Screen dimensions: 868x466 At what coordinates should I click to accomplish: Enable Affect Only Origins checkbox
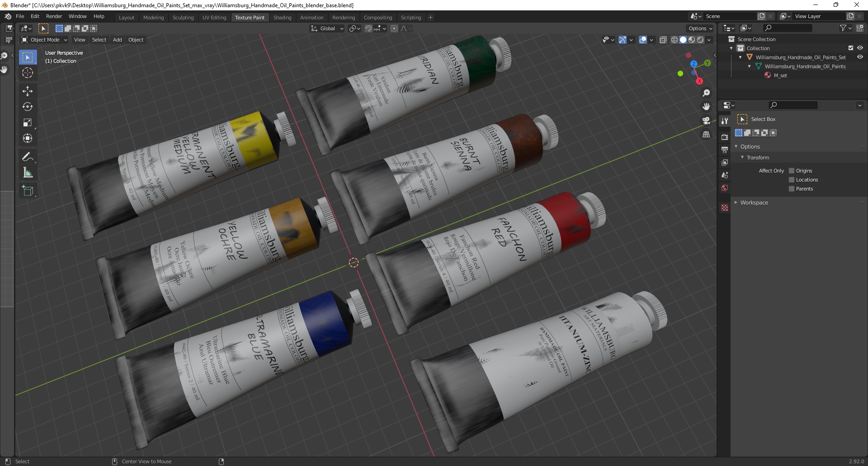click(x=792, y=171)
